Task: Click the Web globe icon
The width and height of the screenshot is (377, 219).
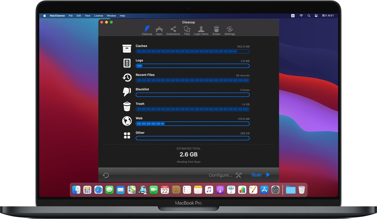Action: [127, 121]
